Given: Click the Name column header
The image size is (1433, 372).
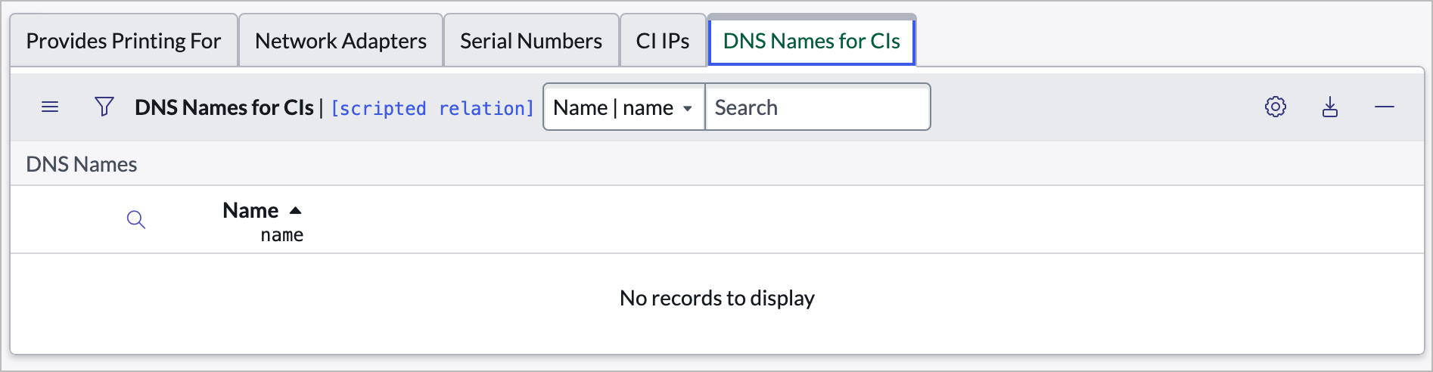Looking at the screenshot, I should (x=250, y=211).
